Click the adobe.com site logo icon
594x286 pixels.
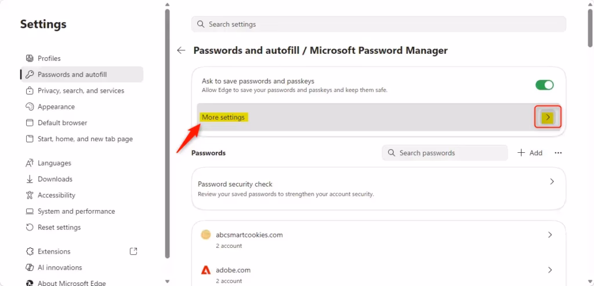(206, 270)
